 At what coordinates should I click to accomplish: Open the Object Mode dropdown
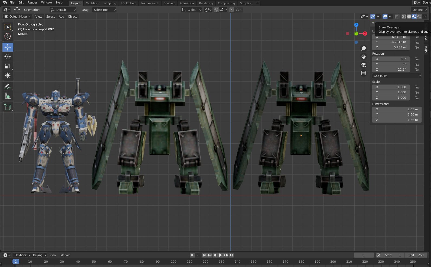point(18,17)
